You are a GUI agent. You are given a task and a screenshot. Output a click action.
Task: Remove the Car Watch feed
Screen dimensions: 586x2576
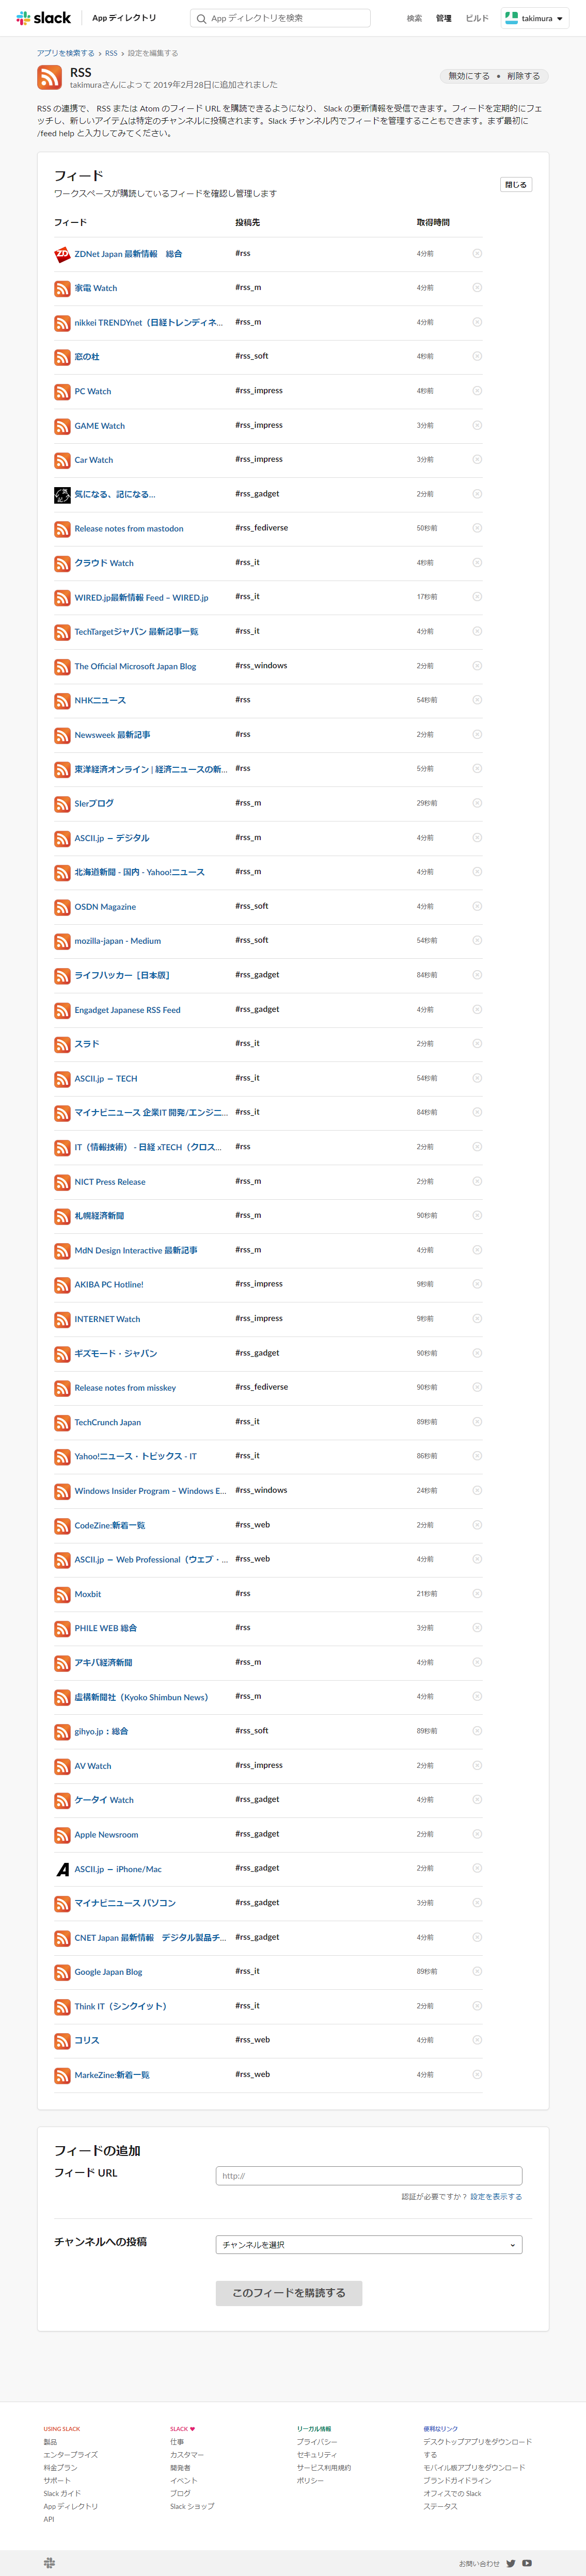477,459
